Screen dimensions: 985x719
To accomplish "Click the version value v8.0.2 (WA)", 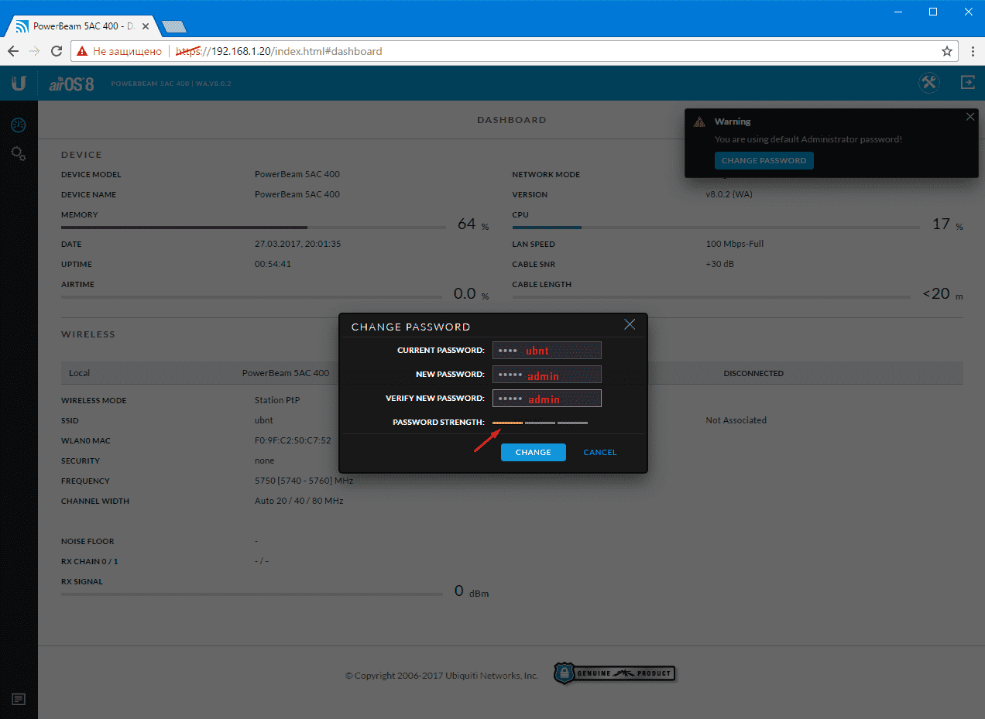I will tap(729, 194).
